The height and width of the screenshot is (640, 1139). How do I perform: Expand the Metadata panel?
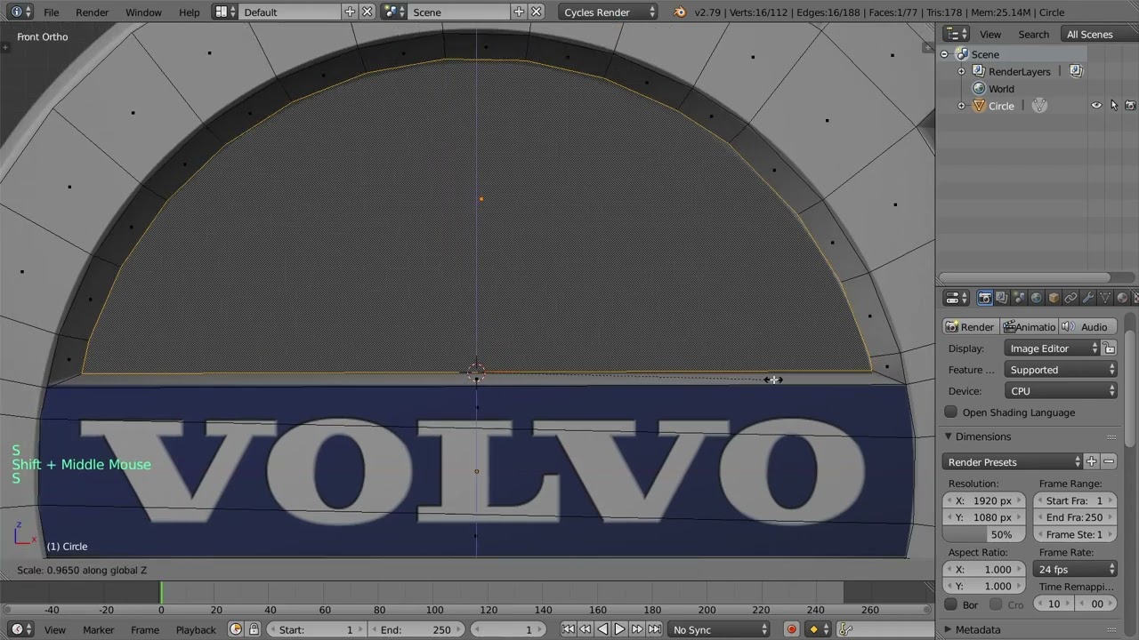click(949, 629)
